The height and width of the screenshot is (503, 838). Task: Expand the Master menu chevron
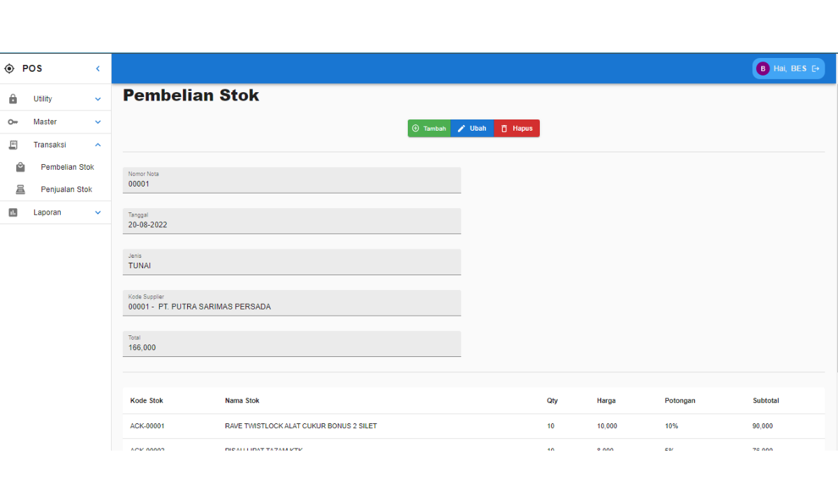coord(98,122)
